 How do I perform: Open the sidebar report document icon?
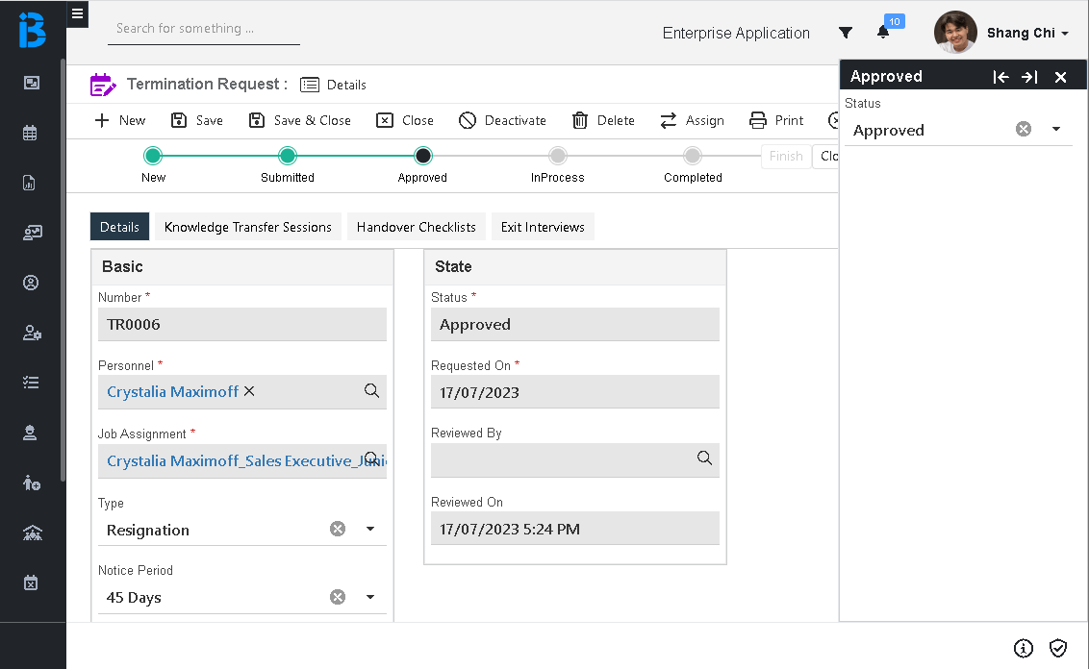(x=29, y=183)
